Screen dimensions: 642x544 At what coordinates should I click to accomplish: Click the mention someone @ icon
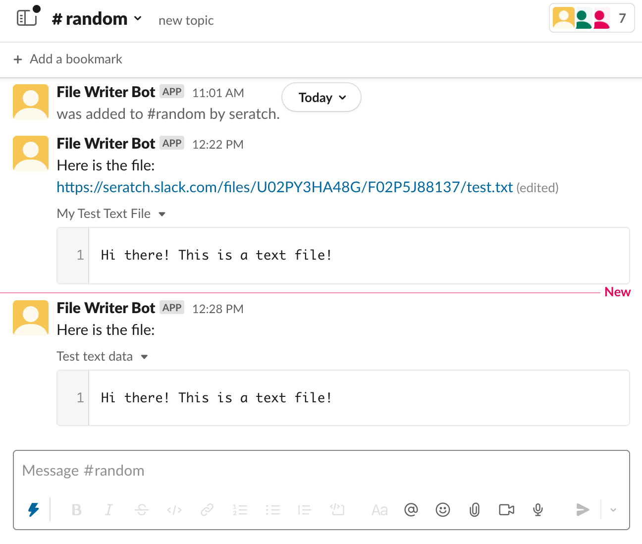[x=411, y=509]
